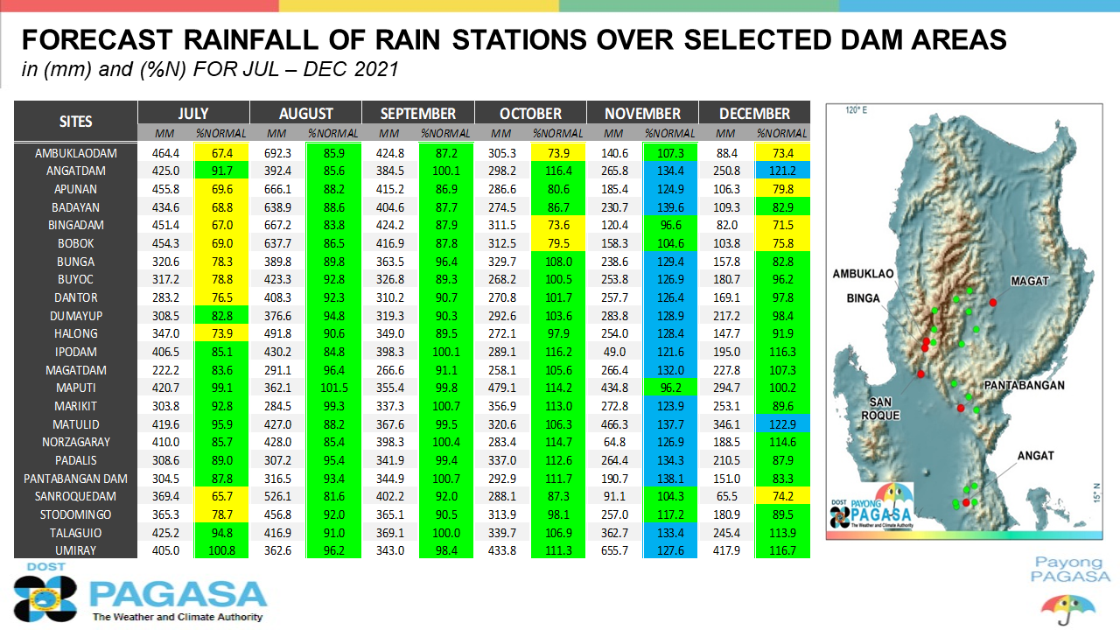
Task: Select the MATULID site row label
Action: click(76, 424)
